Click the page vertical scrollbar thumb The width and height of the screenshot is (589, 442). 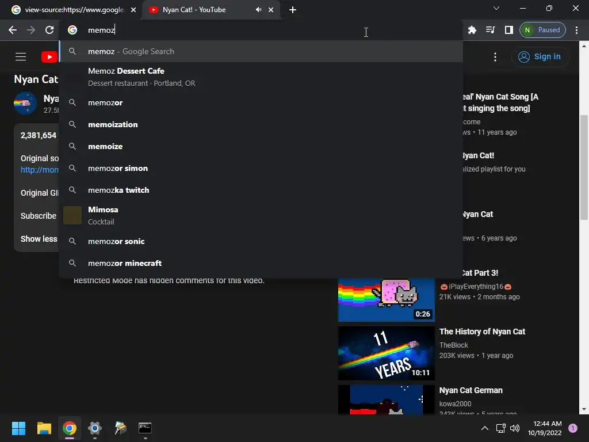(584, 167)
